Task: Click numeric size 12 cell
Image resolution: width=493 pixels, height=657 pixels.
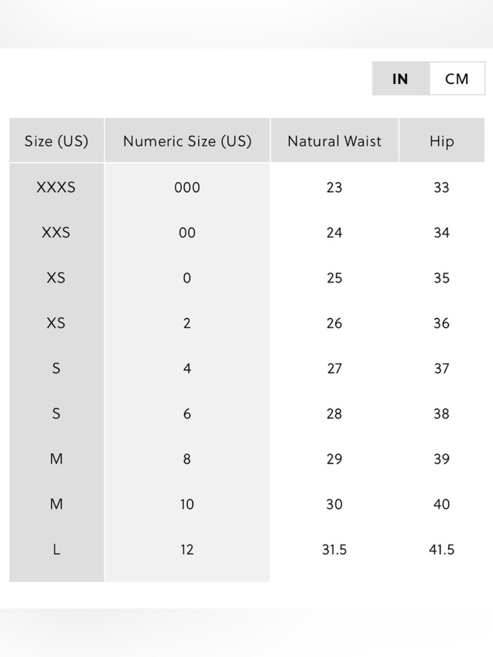Action: click(187, 550)
